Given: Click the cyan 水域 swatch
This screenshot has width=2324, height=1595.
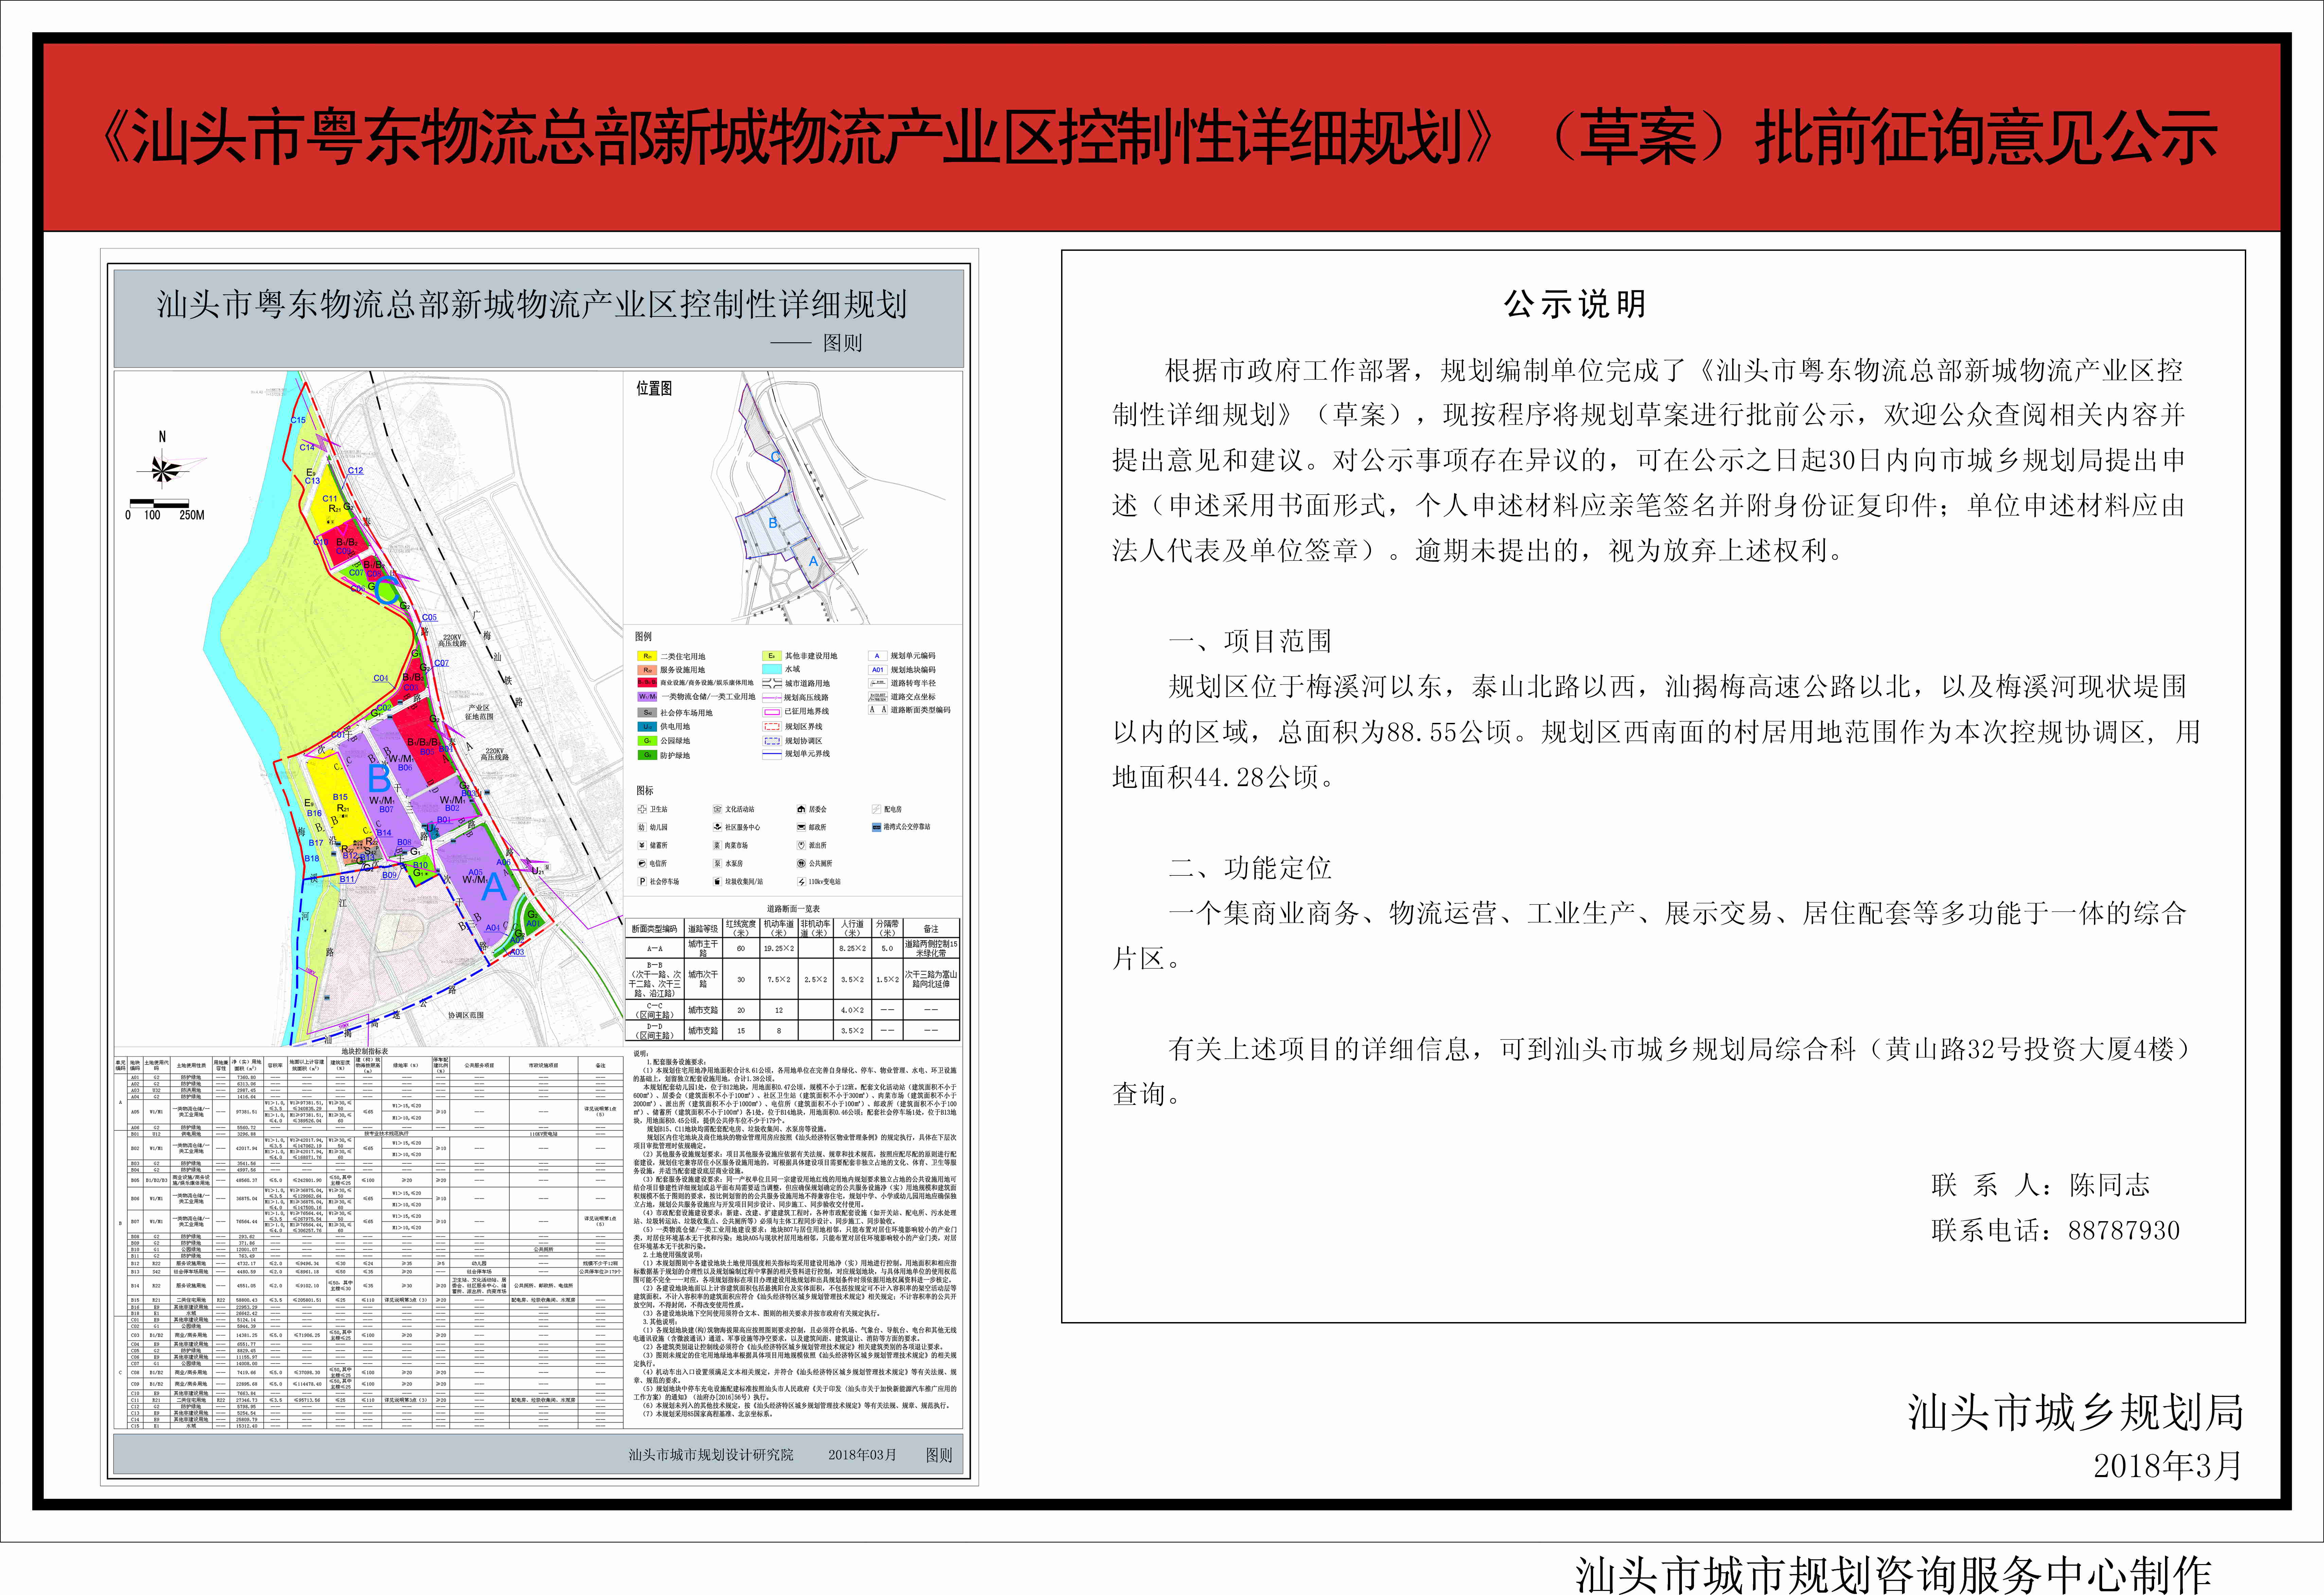Looking at the screenshot, I should 772,669.
